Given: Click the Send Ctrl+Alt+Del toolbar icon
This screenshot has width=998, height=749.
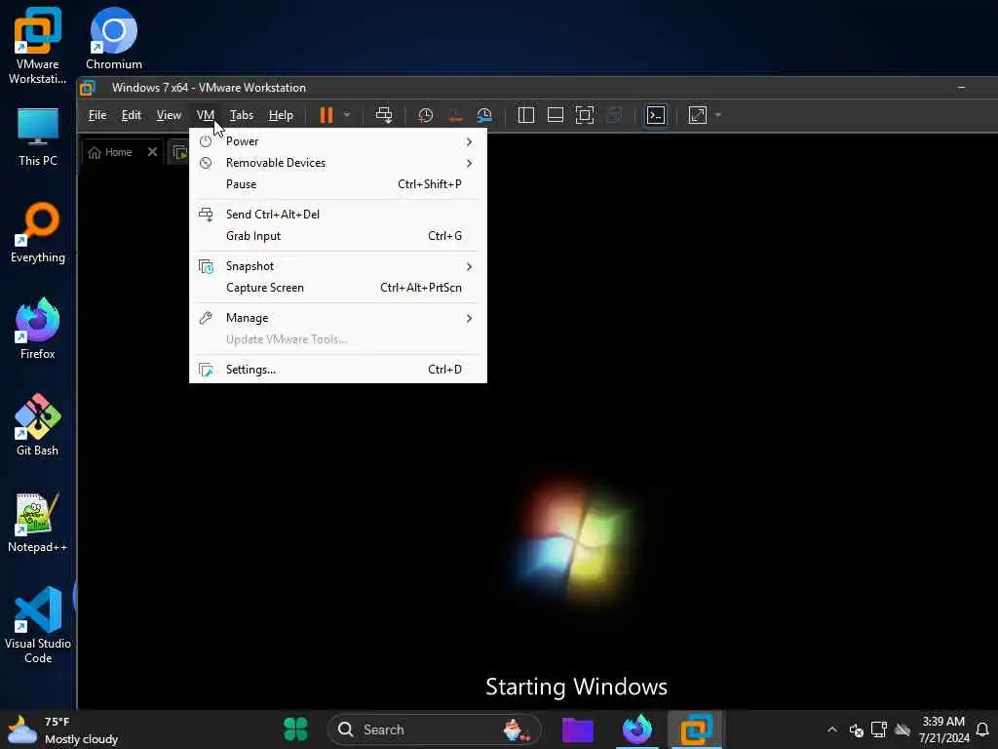Looking at the screenshot, I should (384, 115).
